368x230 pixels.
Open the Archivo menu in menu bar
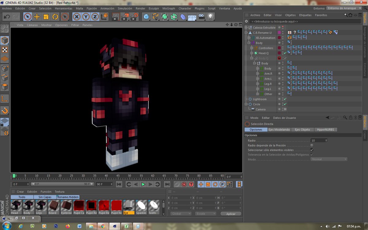pos(7,8)
